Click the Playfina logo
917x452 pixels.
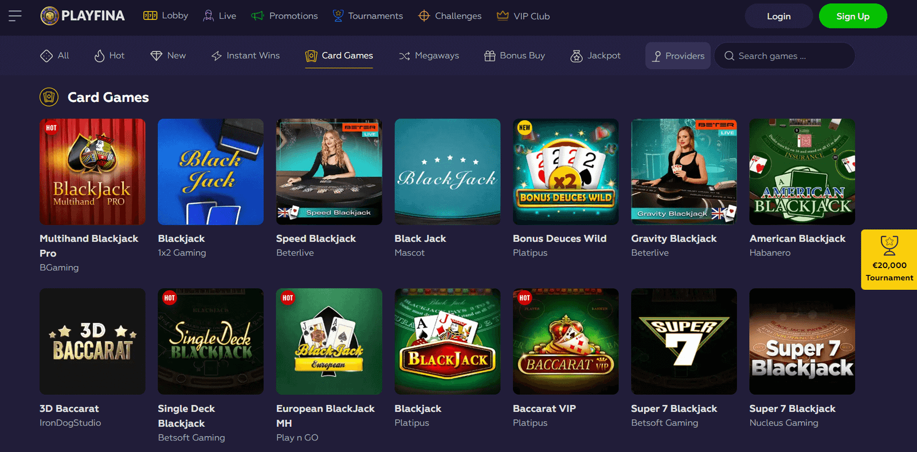[x=83, y=16]
